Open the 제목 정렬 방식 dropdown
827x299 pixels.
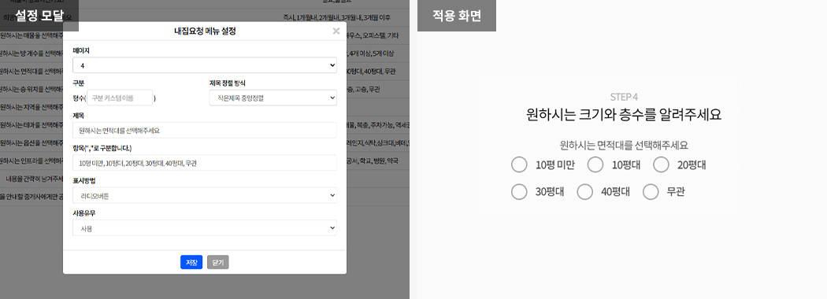[x=273, y=98]
